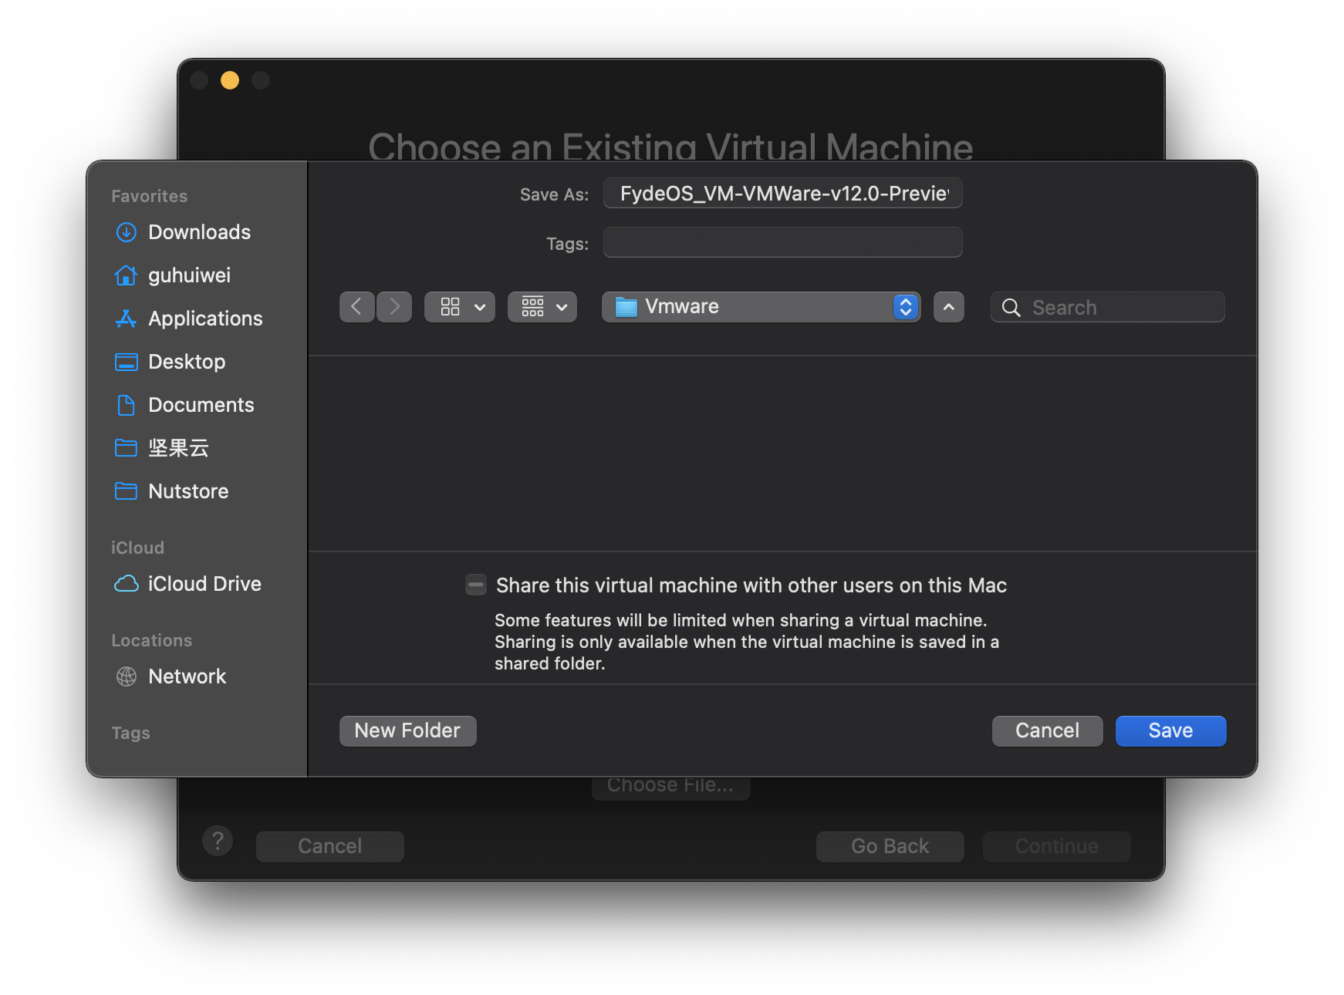Viewport: 1344px width, 995px height.
Task: Go to Desktop folder in sidebar
Action: (186, 362)
